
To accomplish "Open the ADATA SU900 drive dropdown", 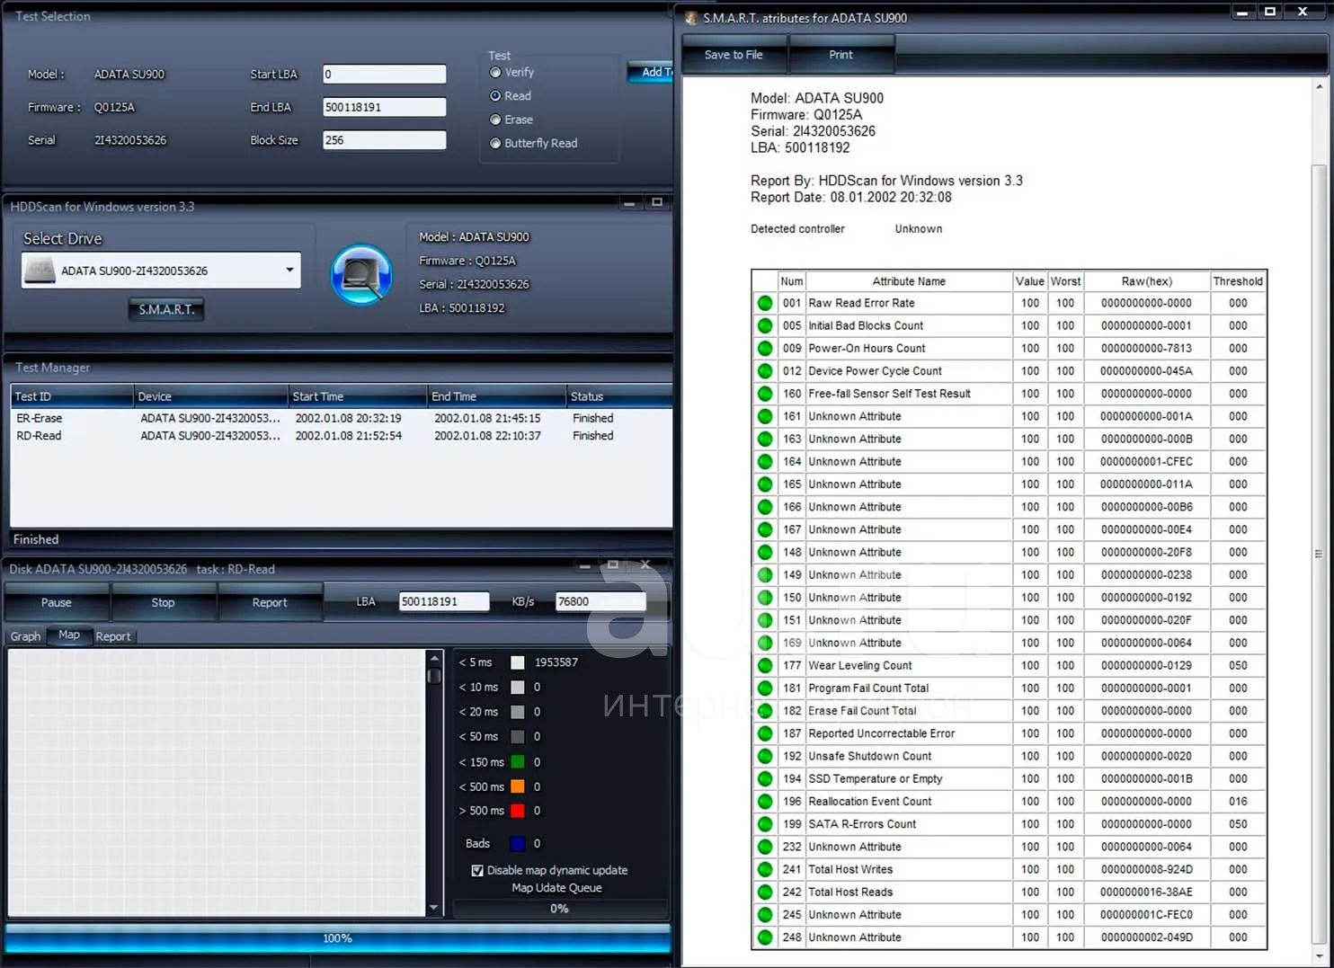I will [289, 270].
